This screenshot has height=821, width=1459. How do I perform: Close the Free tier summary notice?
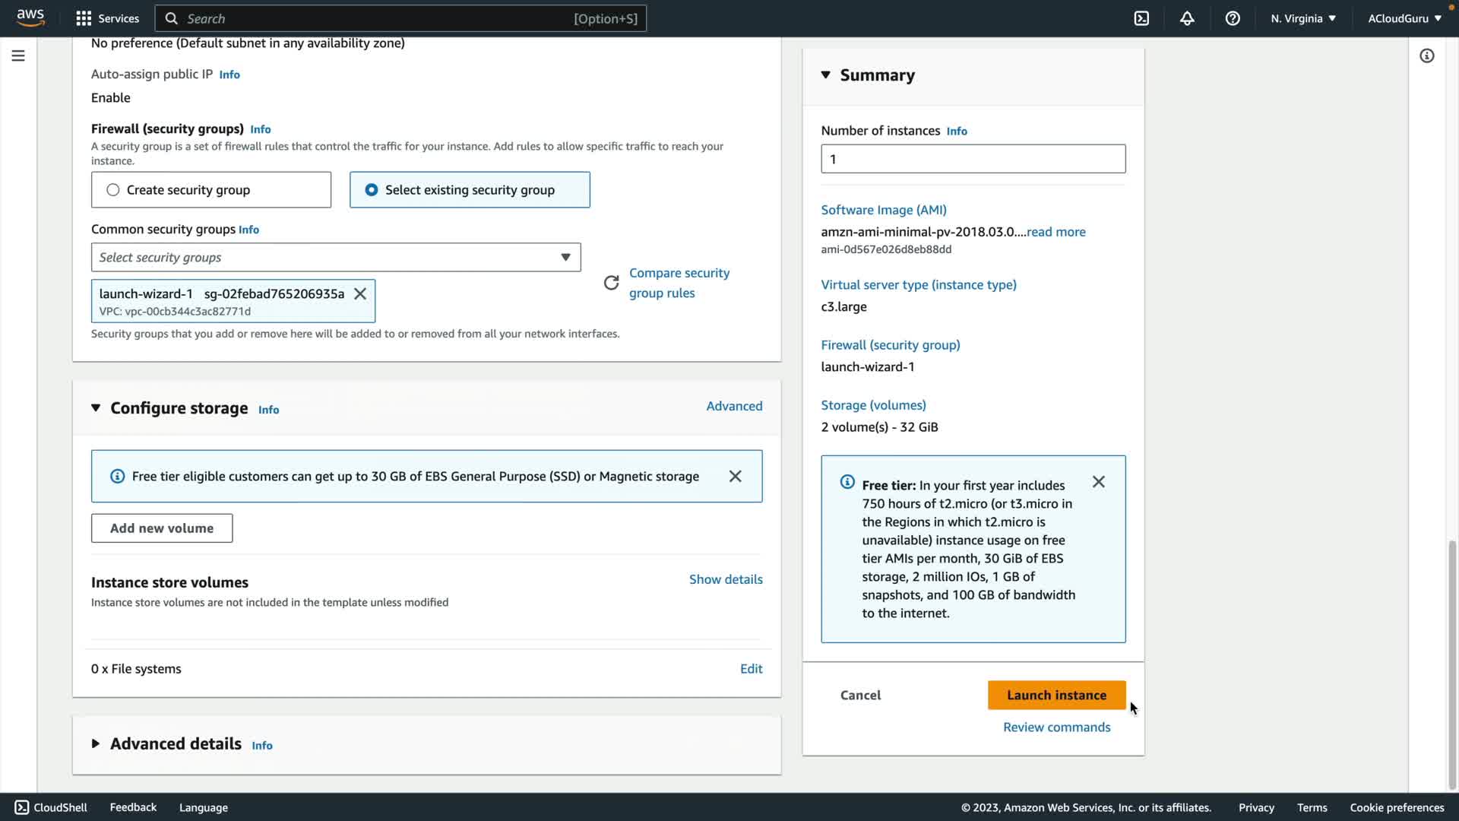[1098, 482]
